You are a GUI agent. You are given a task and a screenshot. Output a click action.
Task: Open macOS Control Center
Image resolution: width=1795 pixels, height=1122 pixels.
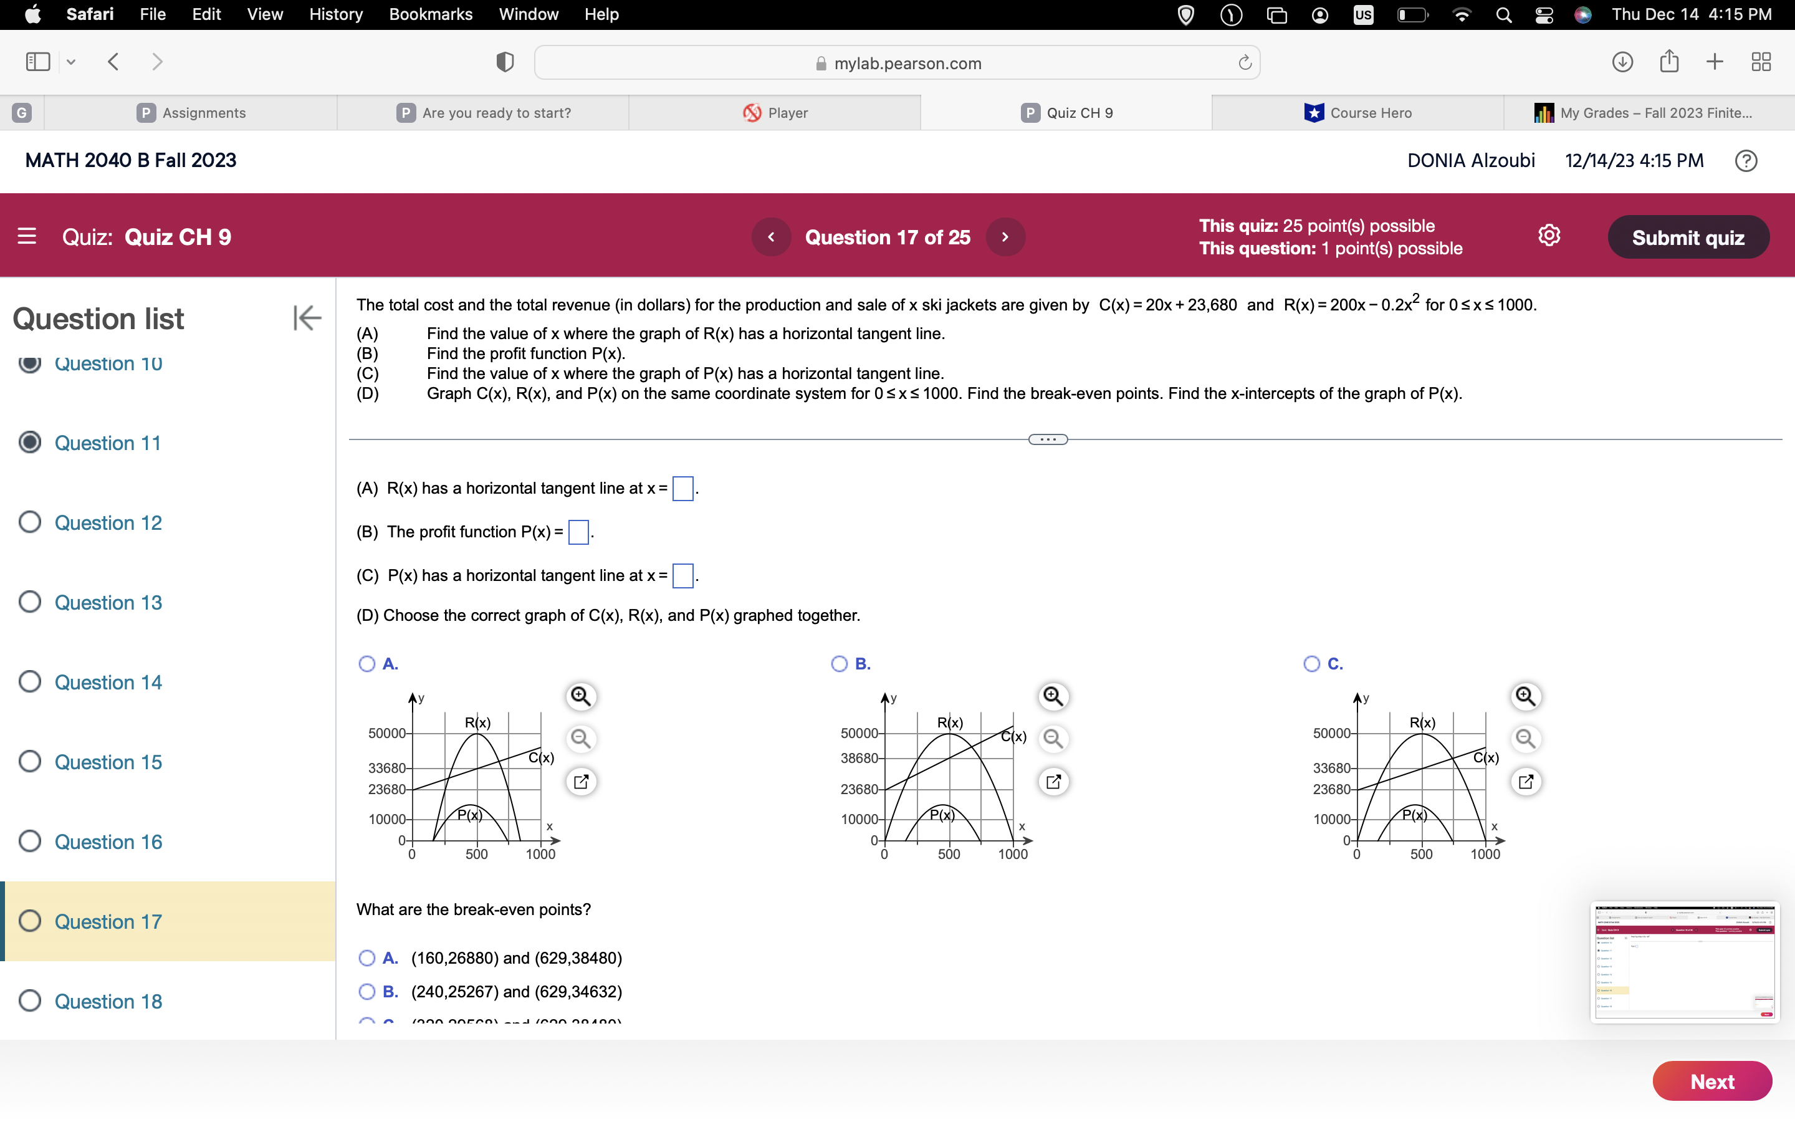point(1544,15)
